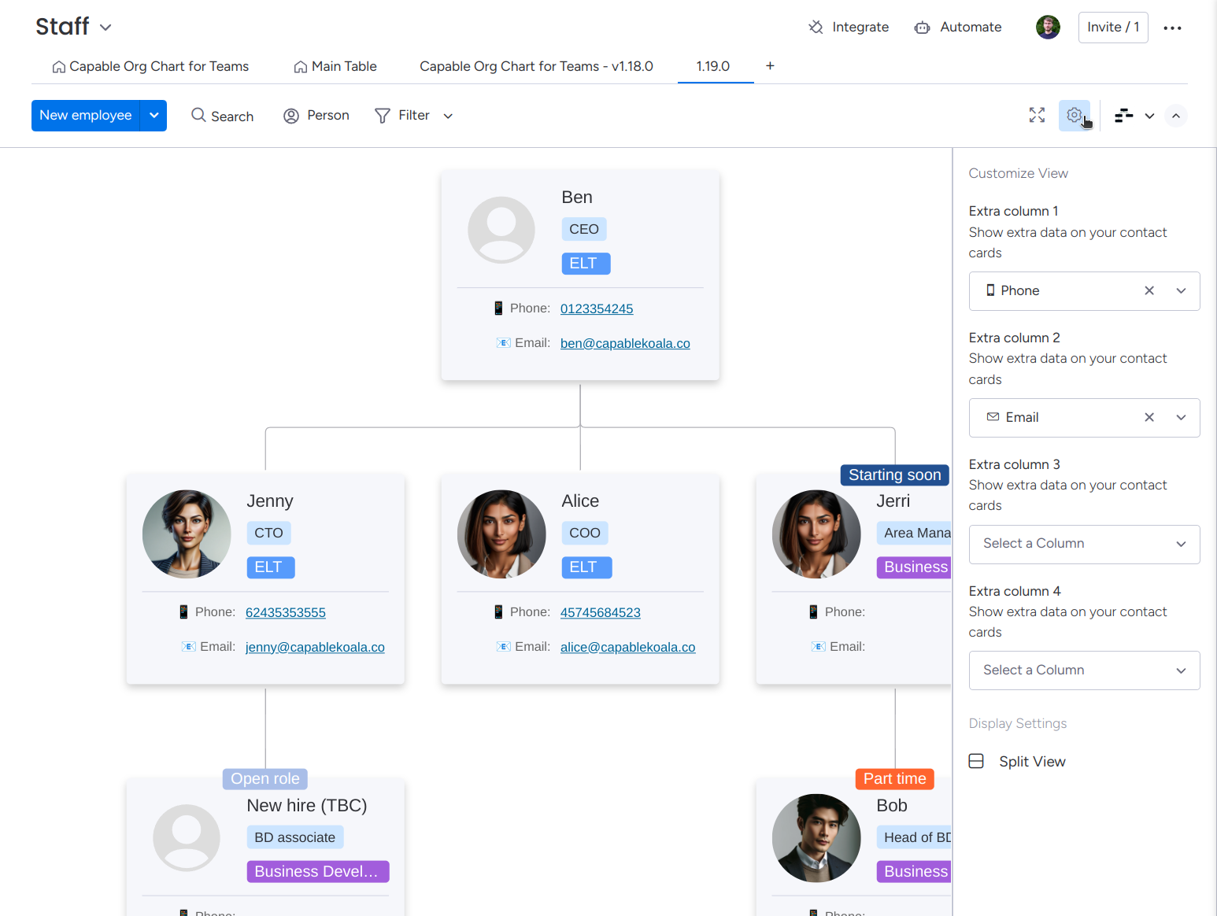Click the Person filter icon
Image resolution: width=1217 pixels, height=916 pixels.
(x=291, y=116)
